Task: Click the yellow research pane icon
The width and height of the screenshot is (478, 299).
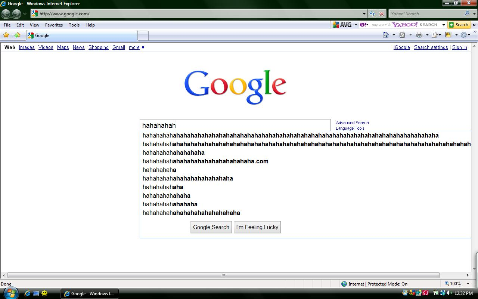Action: pos(448,35)
